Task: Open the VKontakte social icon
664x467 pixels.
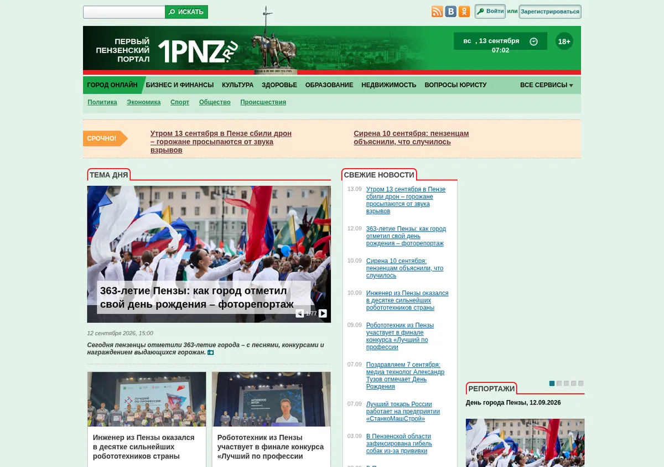Action: tap(451, 12)
